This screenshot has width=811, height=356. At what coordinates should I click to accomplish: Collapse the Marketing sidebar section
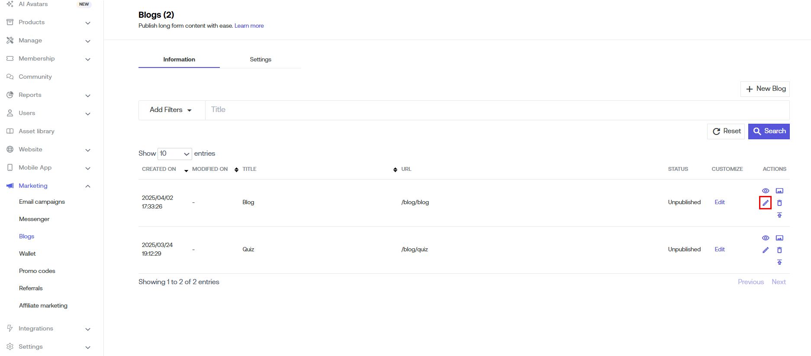(88, 186)
